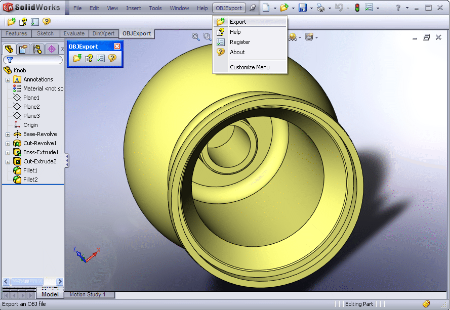Switch to the Features tab
Viewport: 450px width, 310px height.
click(16, 33)
